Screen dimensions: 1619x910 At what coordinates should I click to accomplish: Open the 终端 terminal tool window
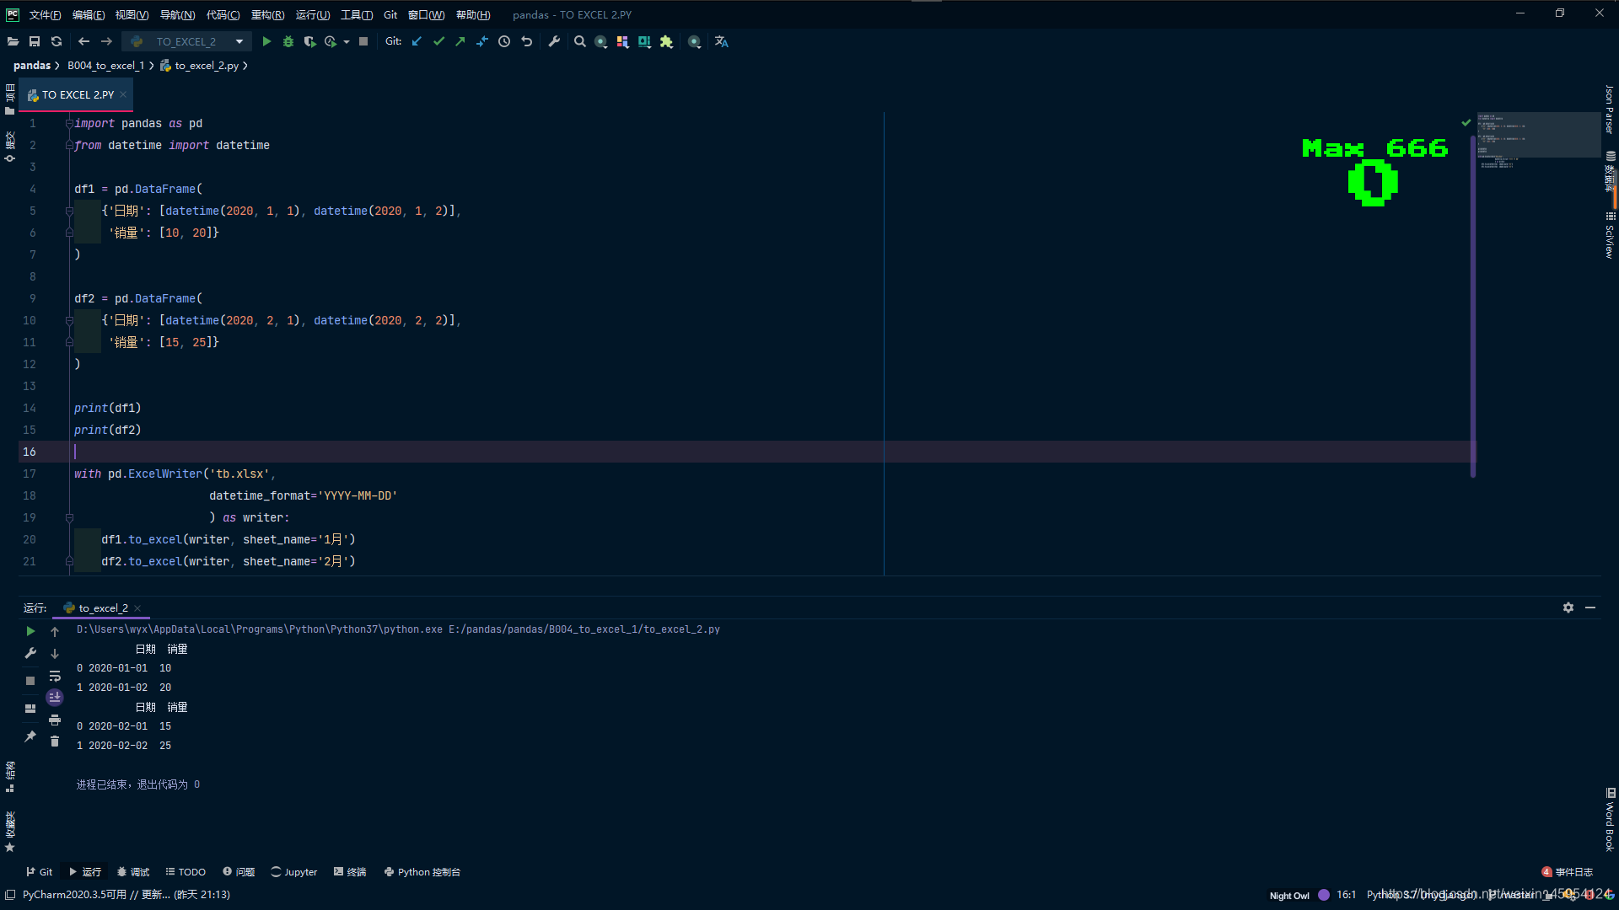point(350,872)
